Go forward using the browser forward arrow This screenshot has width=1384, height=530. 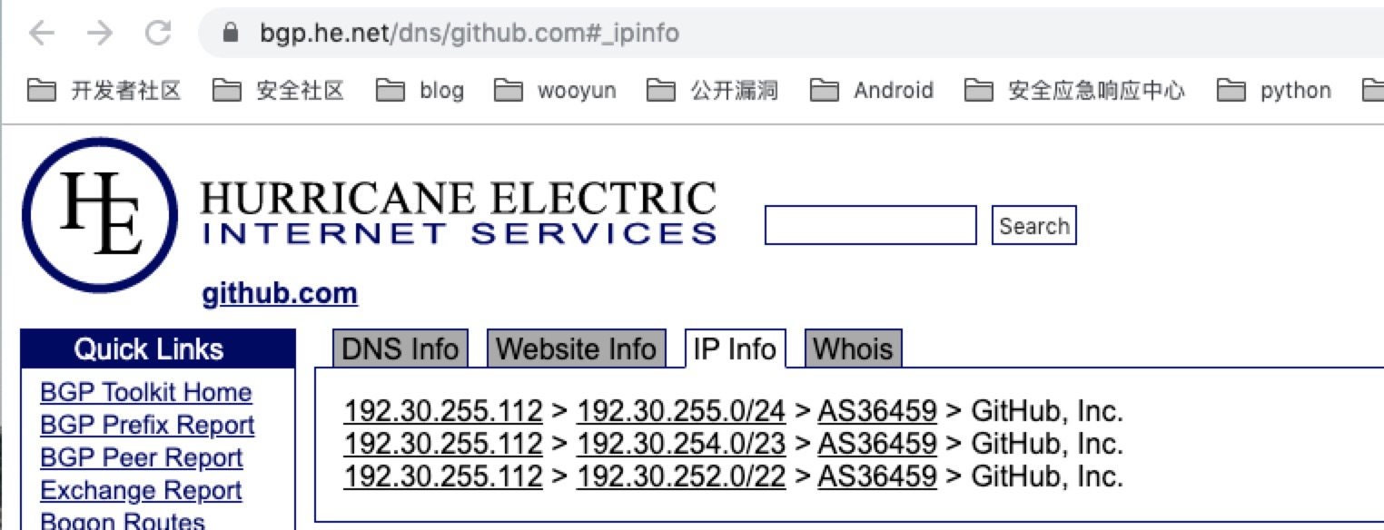[99, 34]
